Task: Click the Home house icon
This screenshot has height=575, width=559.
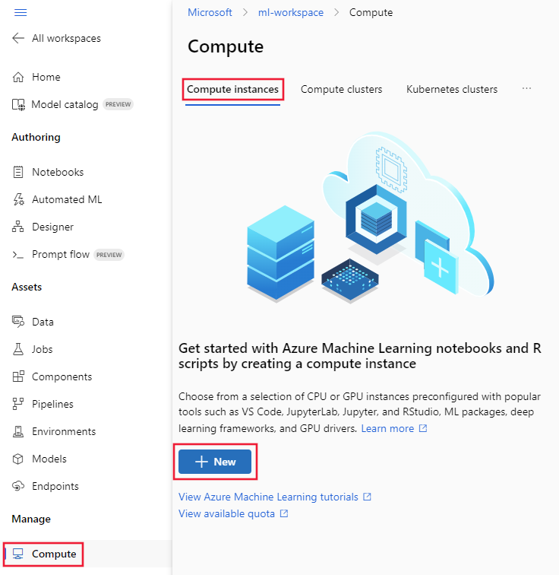Action: pos(18,77)
